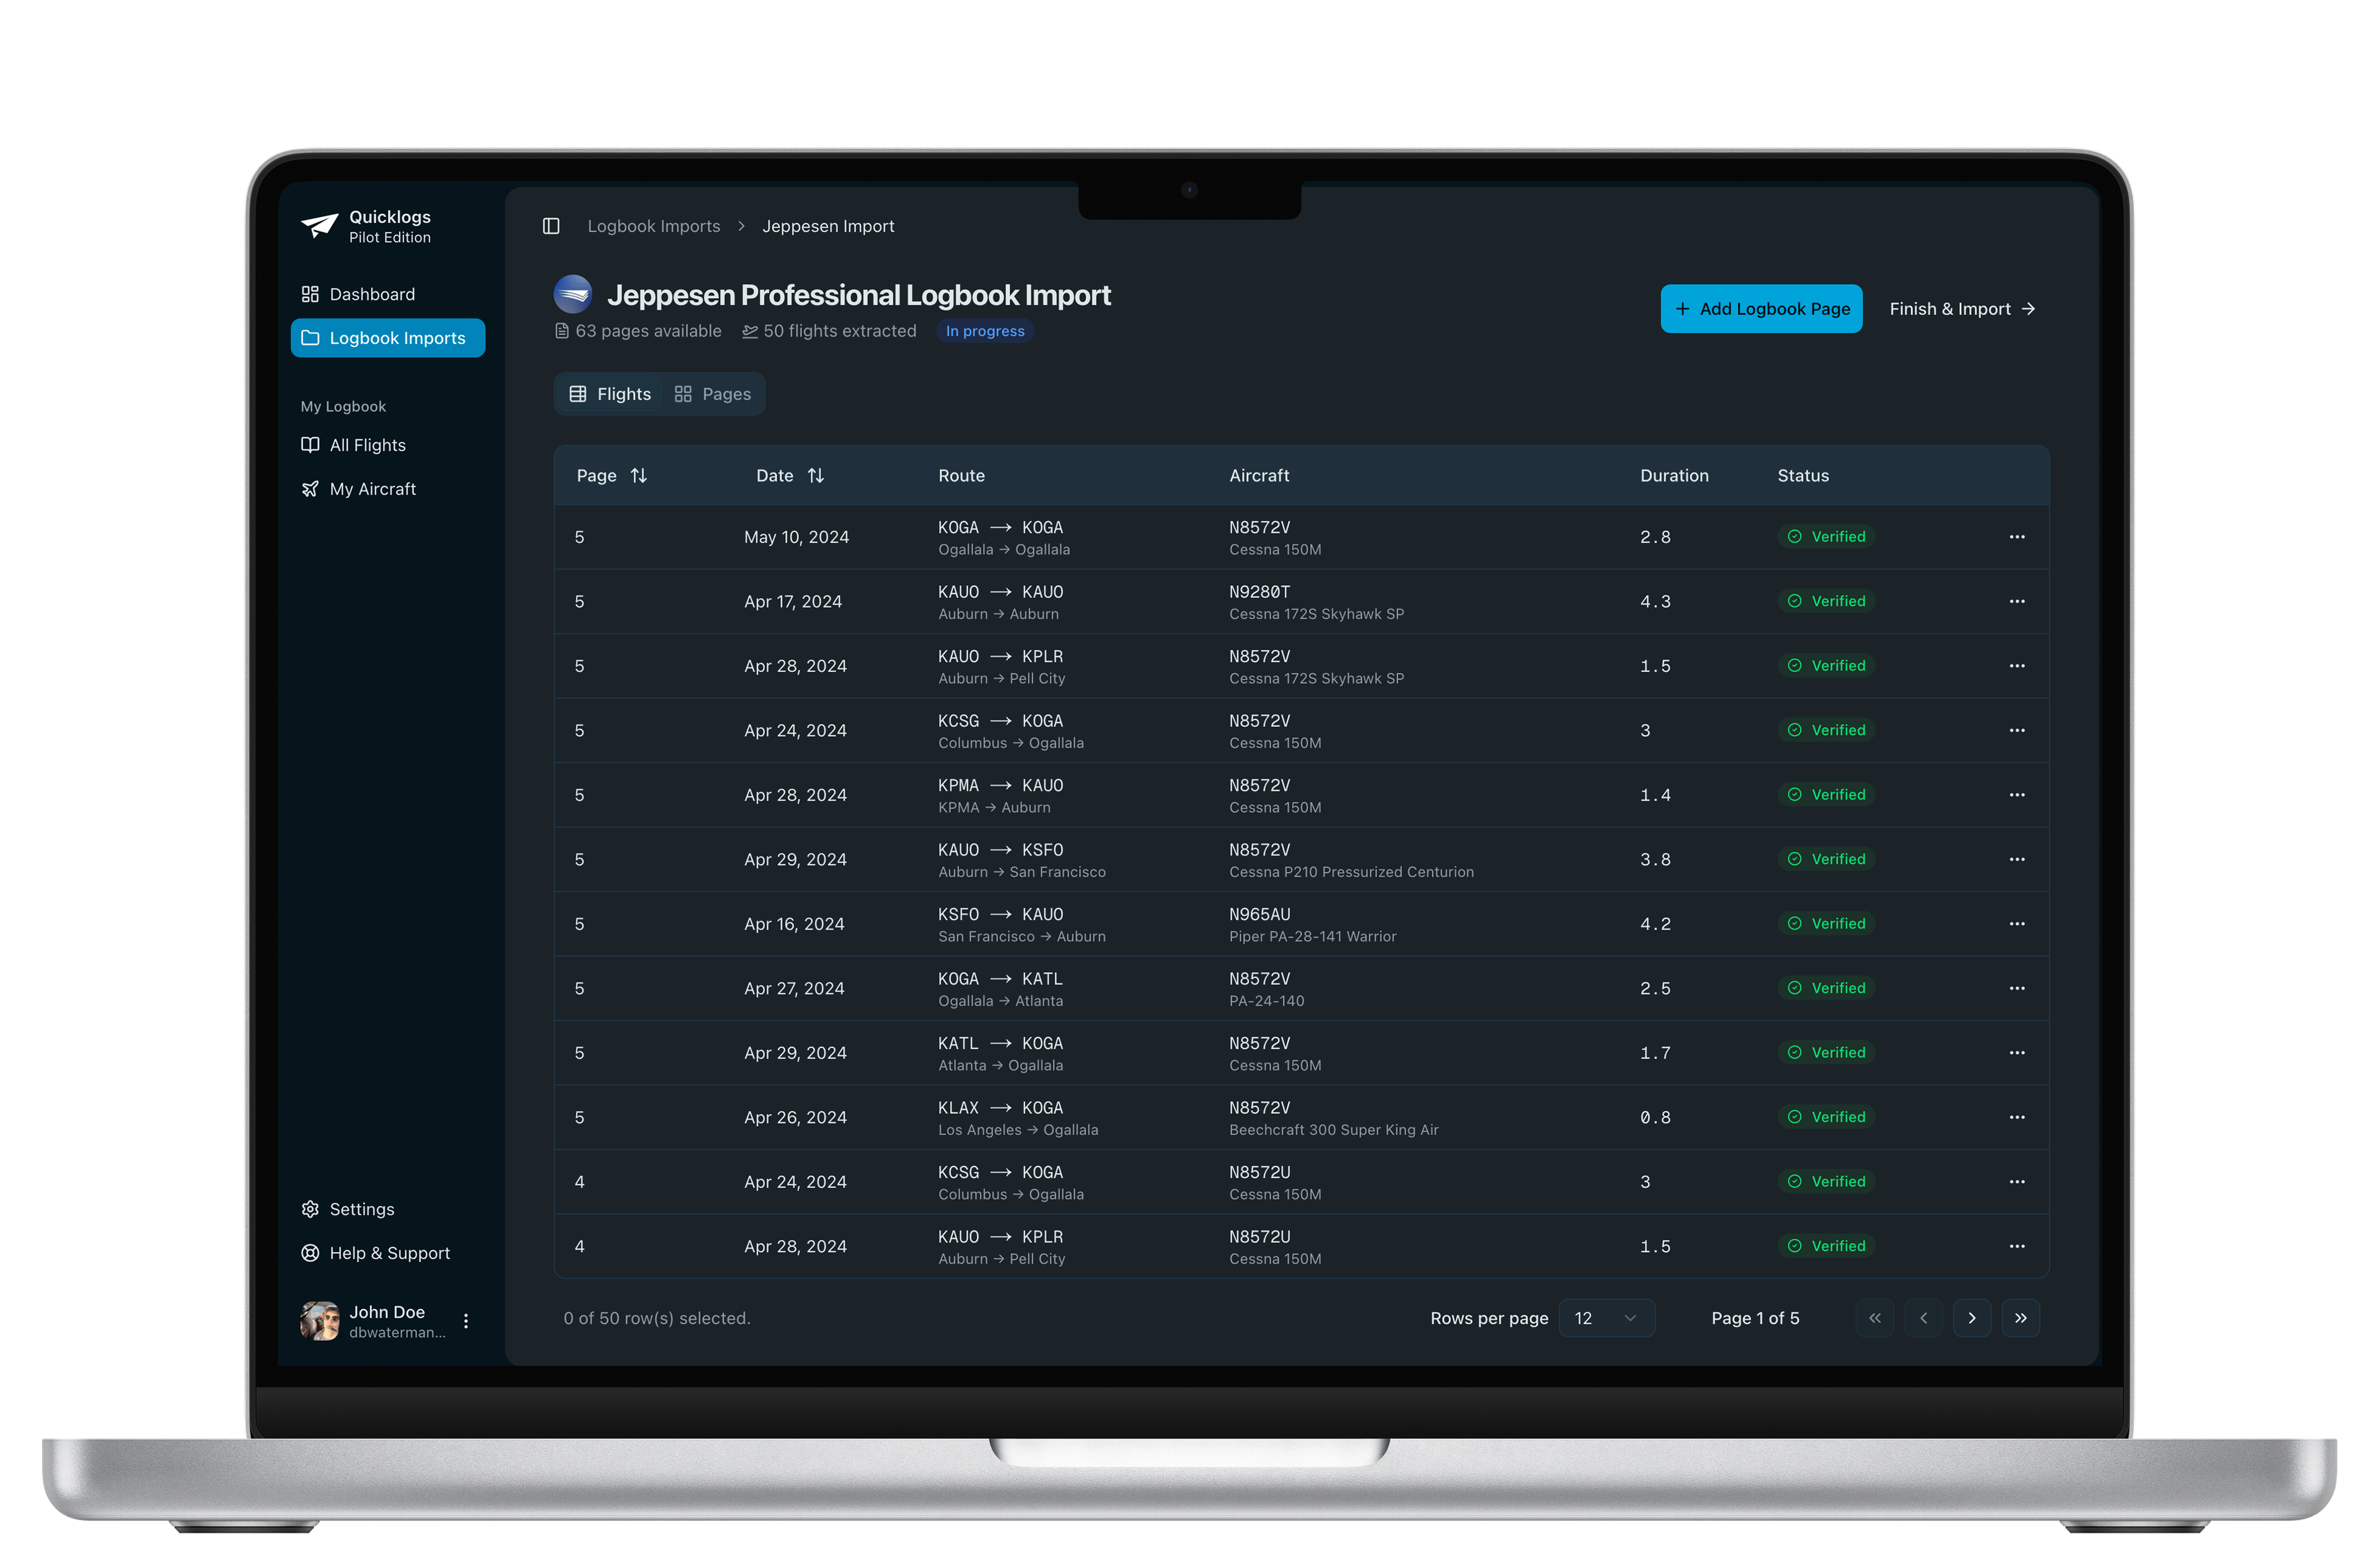Open Logbook Imports from the sidebar

tap(387, 338)
